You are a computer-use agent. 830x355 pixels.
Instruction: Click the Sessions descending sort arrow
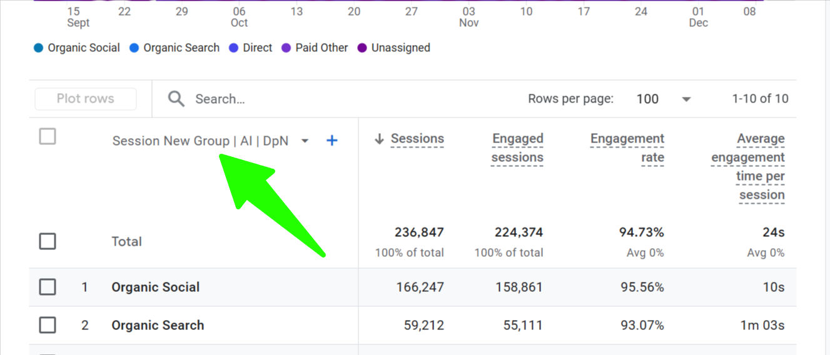point(379,139)
